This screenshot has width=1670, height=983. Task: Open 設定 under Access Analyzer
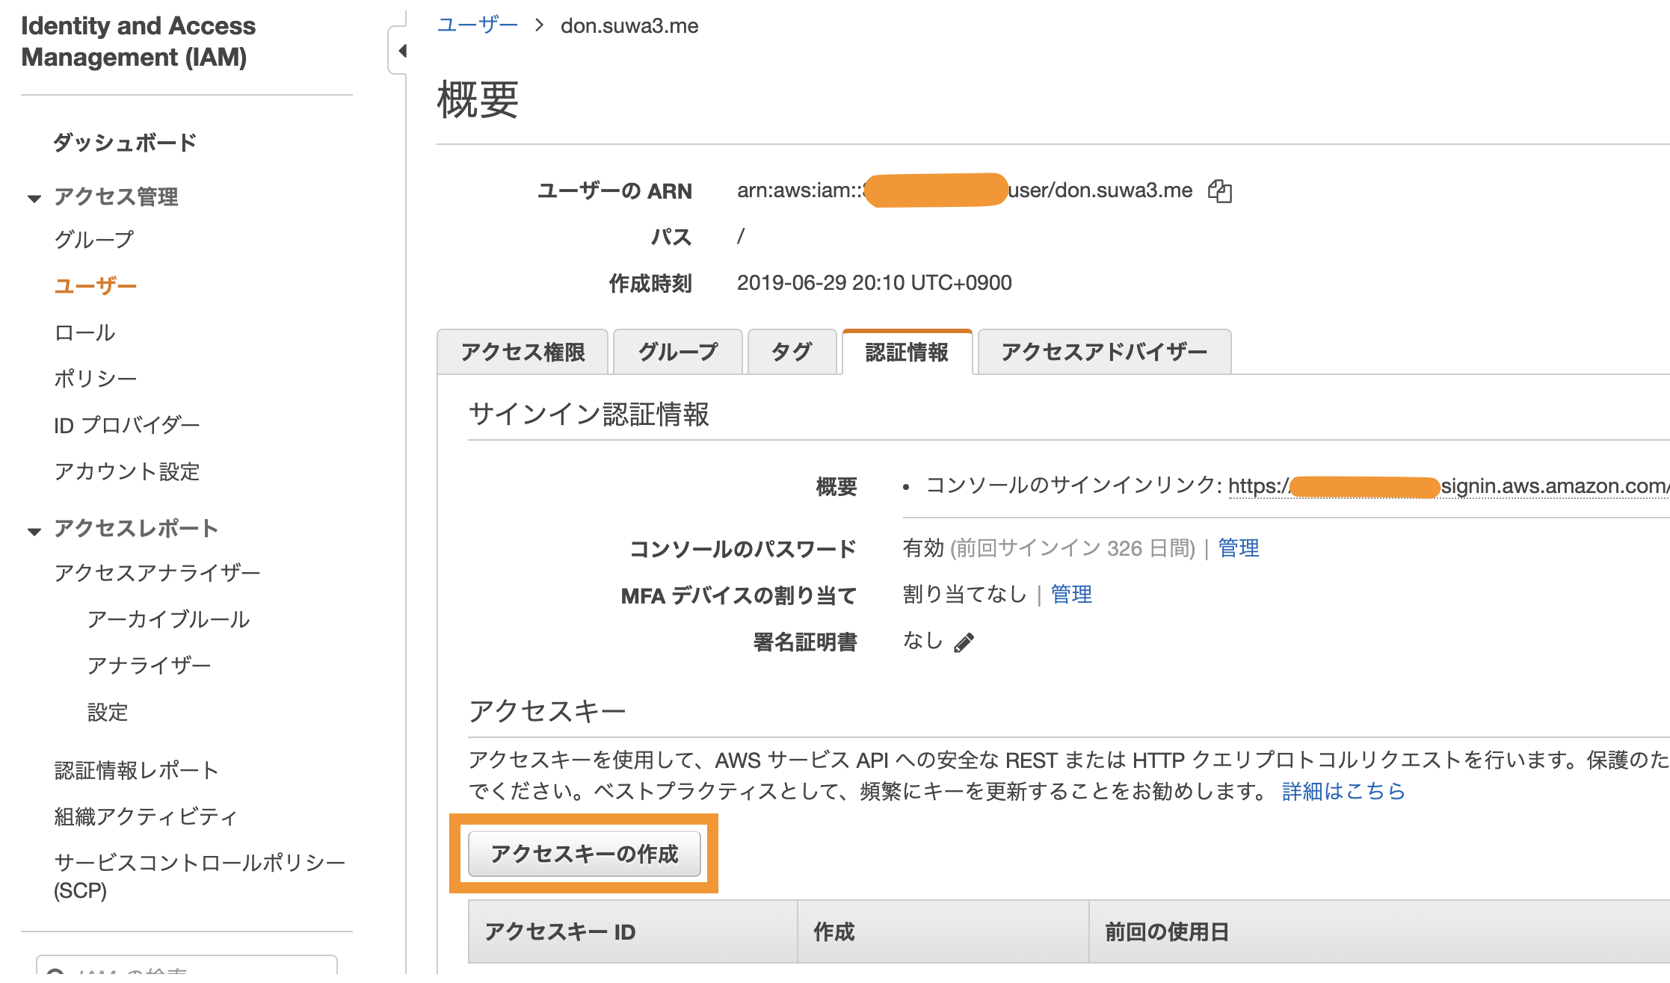[108, 712]
